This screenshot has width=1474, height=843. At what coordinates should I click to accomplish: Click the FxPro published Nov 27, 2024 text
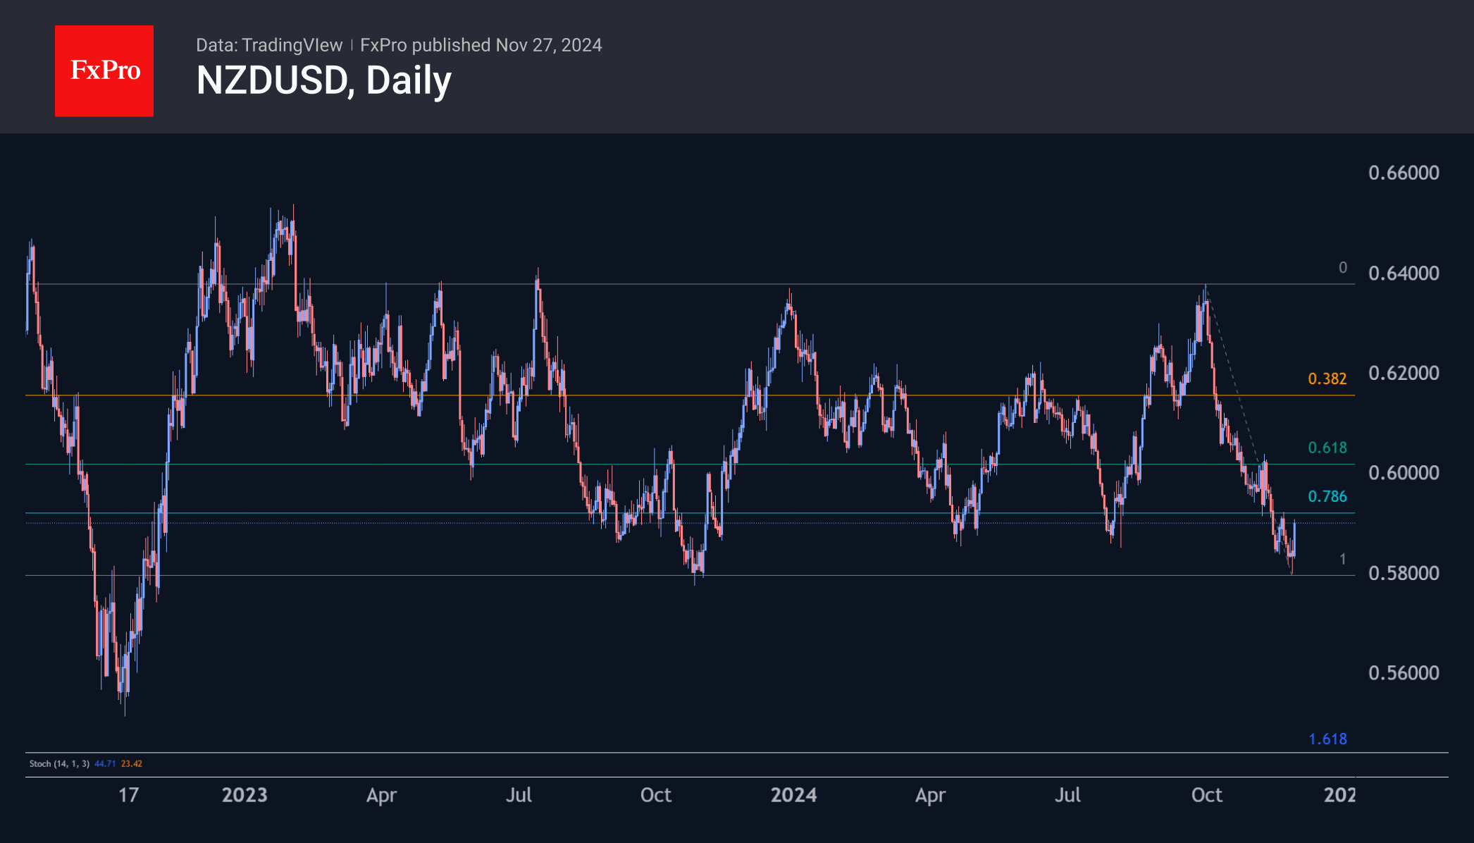481,45
